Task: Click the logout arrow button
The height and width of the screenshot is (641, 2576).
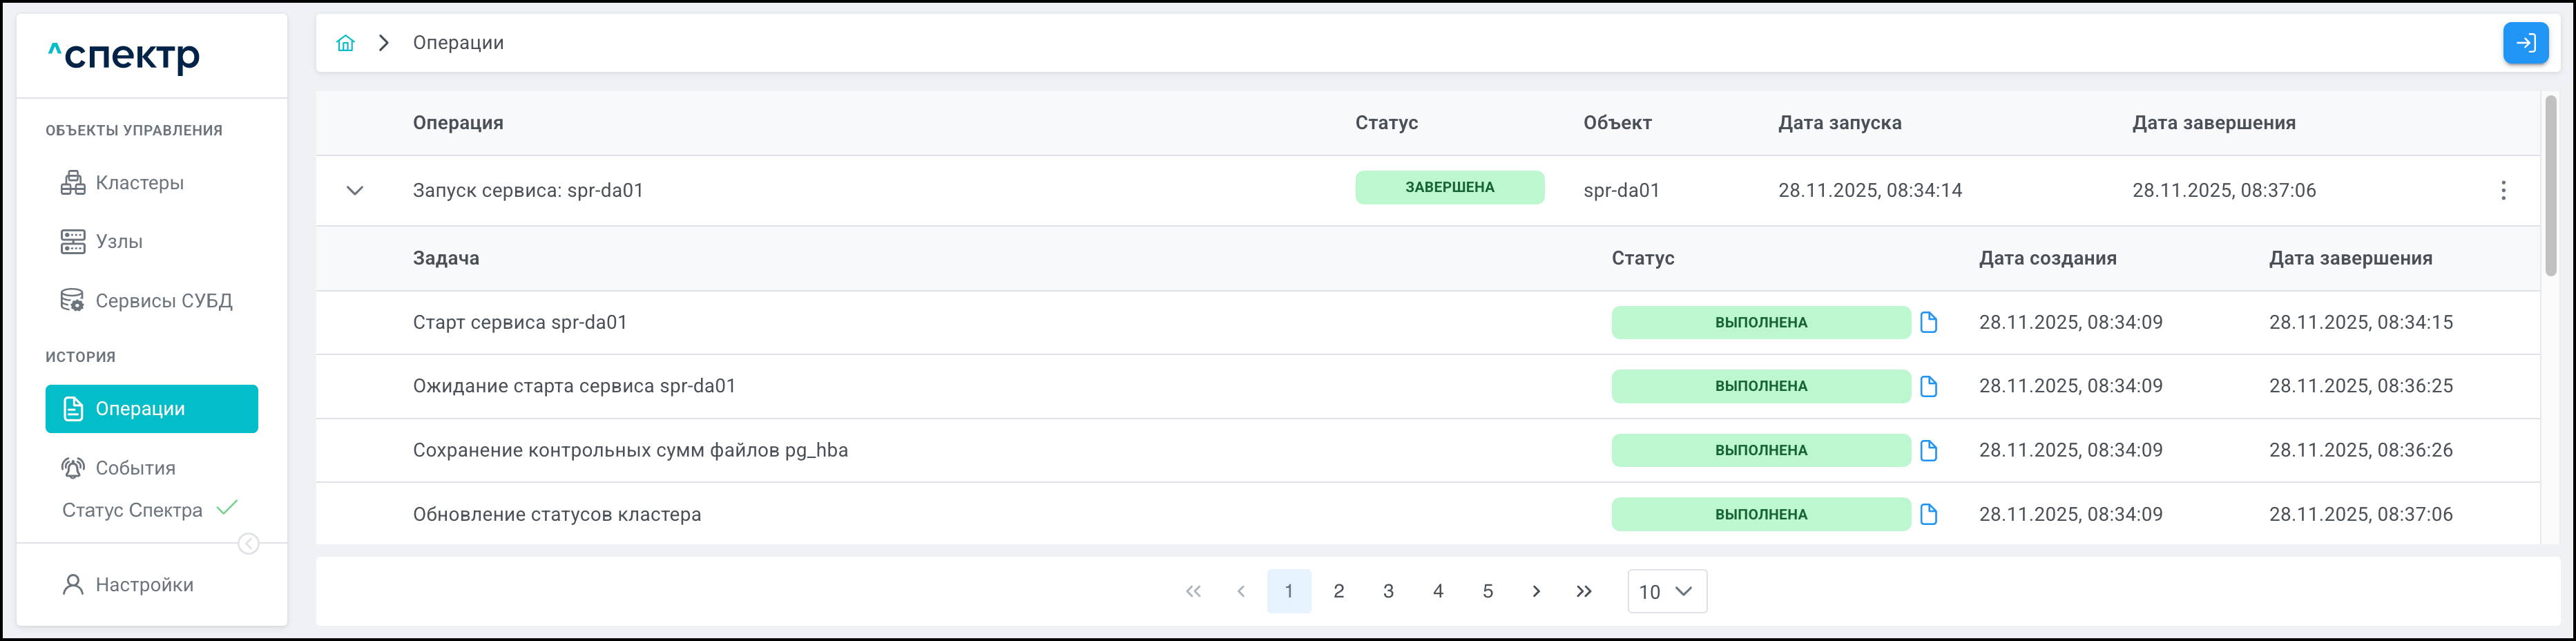Action: (x=2525, y=43)
